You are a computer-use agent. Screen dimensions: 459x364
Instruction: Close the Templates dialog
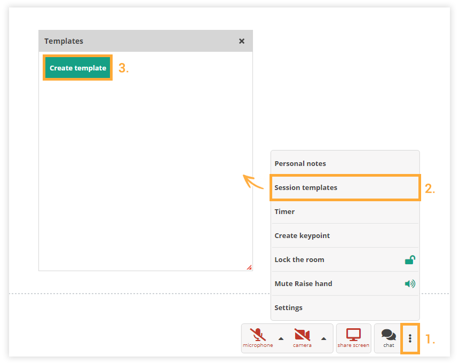click(241, 41)
